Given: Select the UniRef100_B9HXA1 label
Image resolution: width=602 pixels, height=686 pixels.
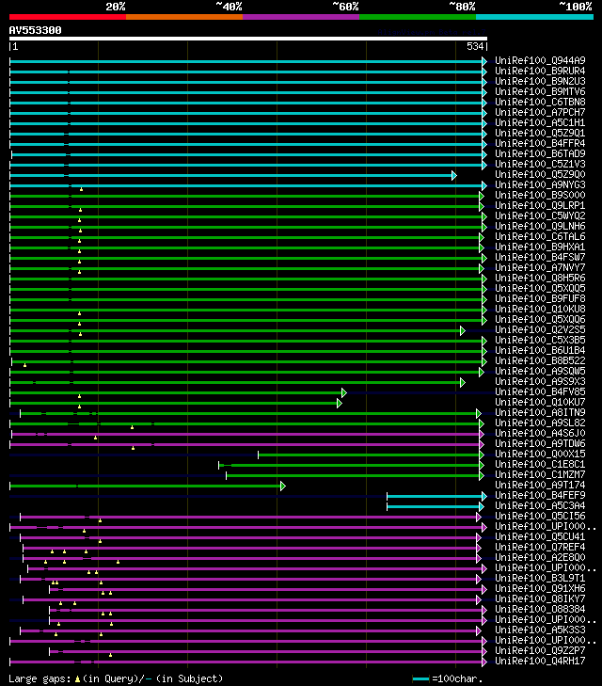Looking at the screenshot, I should pos(540,247).
